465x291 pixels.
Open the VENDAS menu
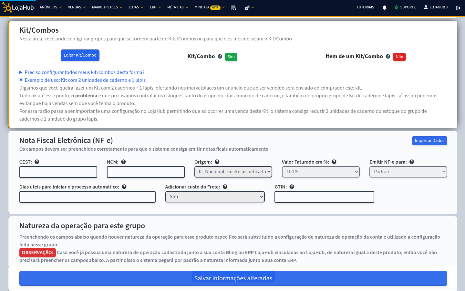77,7
